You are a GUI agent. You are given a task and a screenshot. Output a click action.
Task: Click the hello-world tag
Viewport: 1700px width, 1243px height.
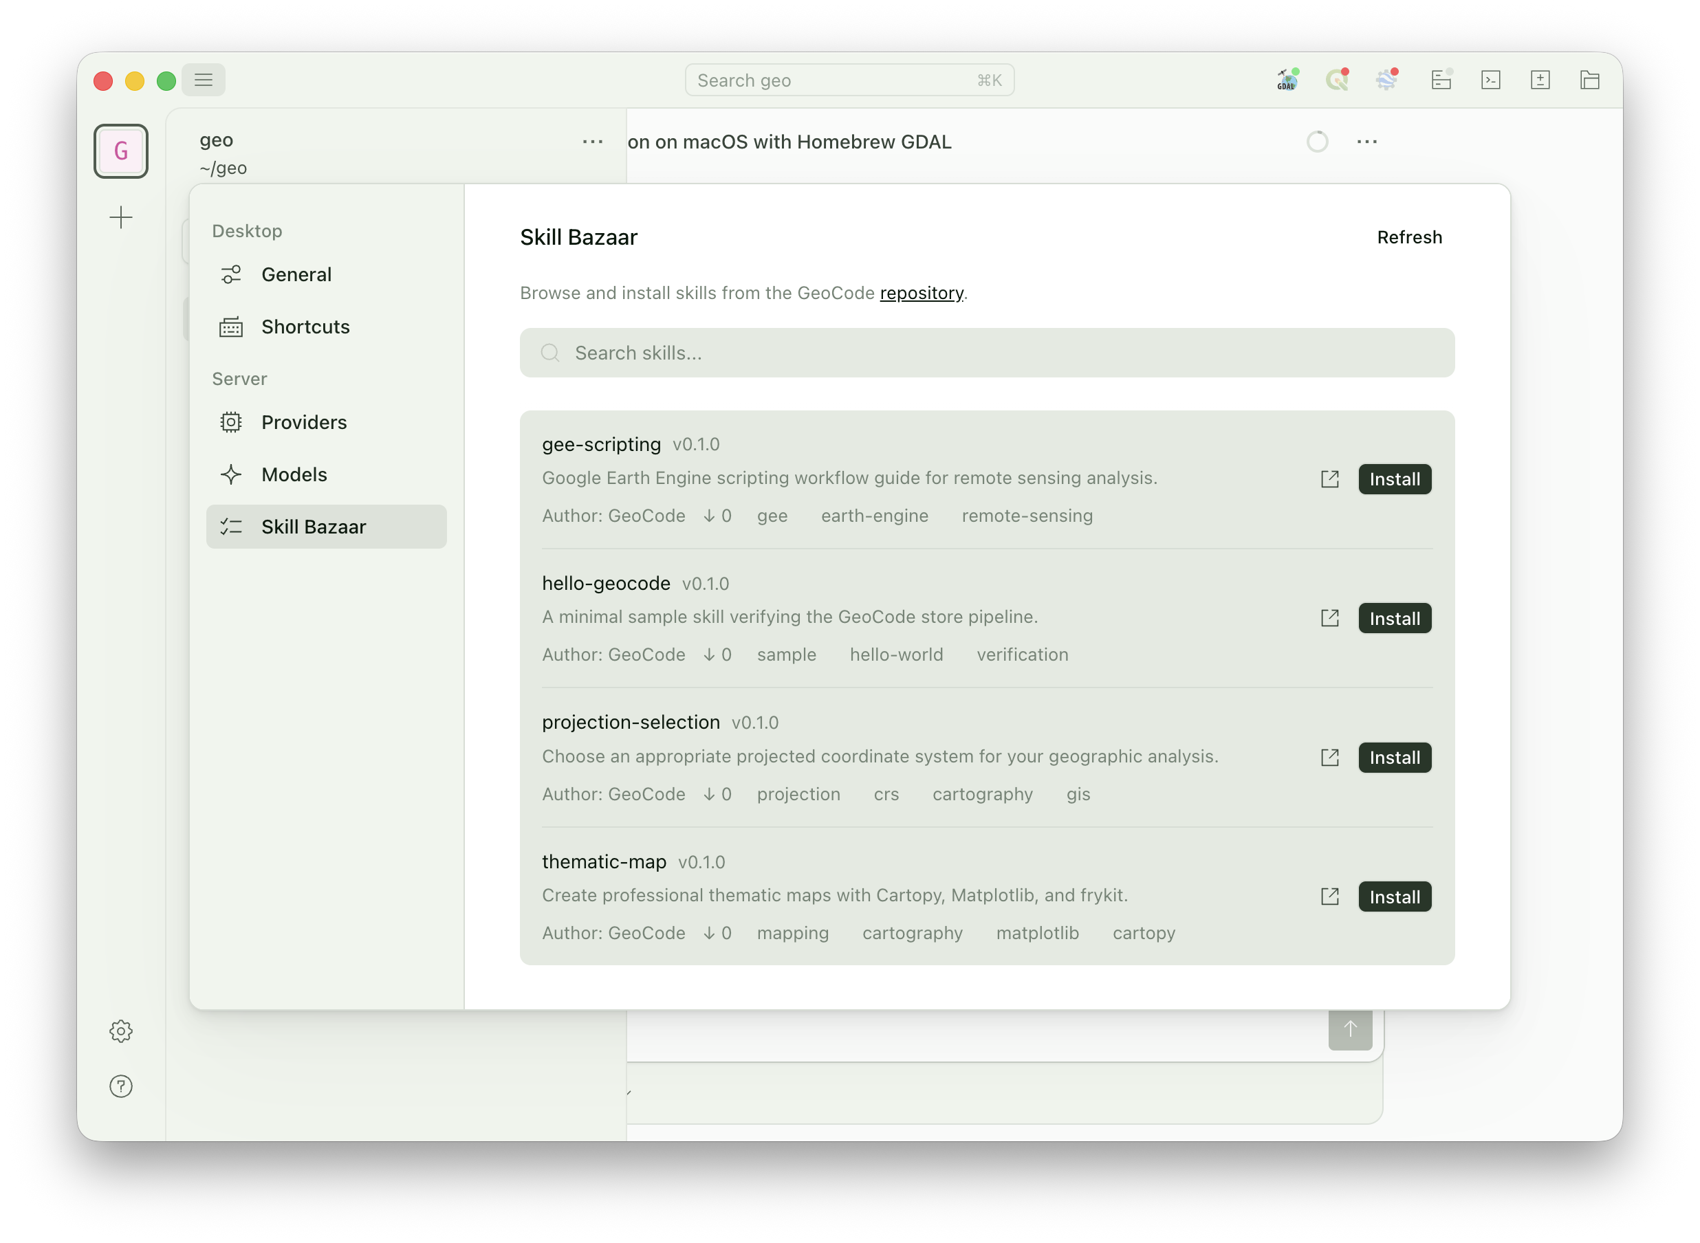click(x=896, y=654)
